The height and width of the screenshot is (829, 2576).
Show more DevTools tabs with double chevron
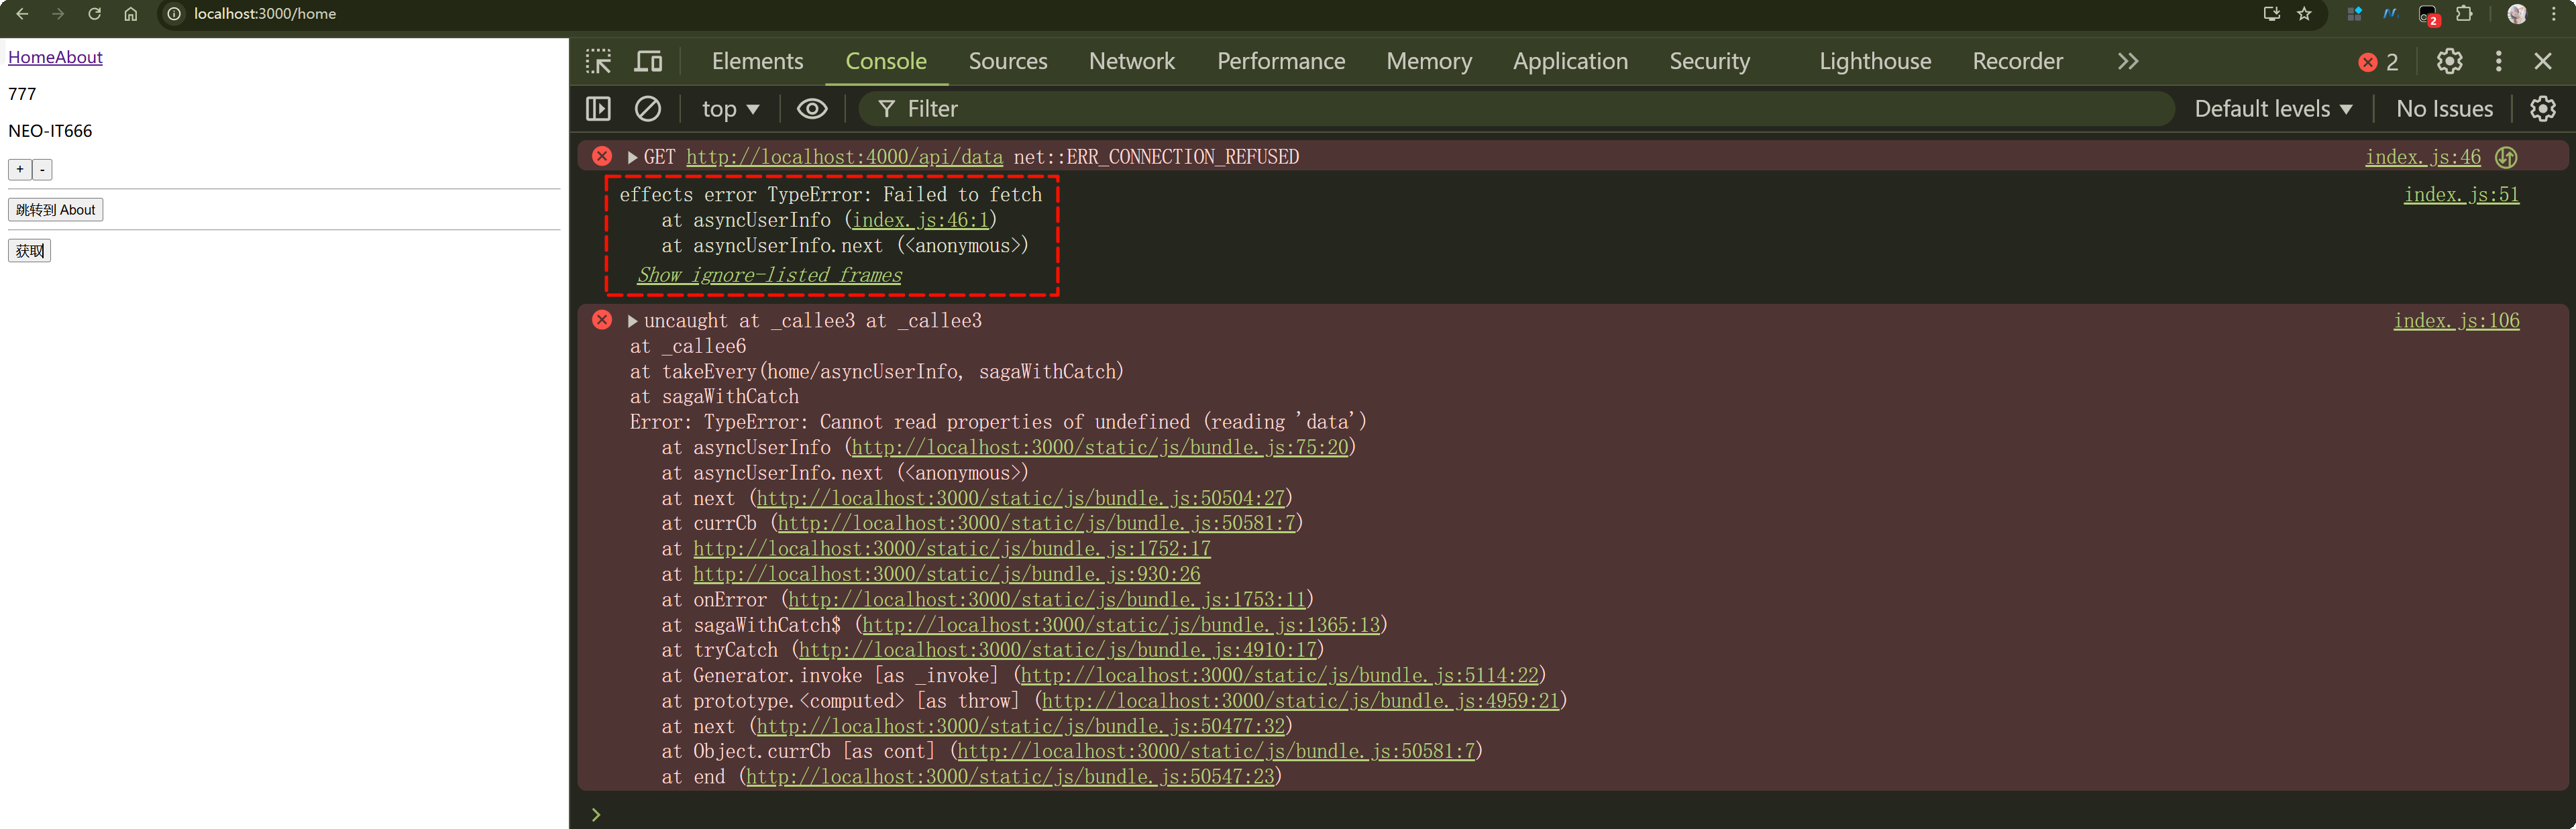point(2127,62)
